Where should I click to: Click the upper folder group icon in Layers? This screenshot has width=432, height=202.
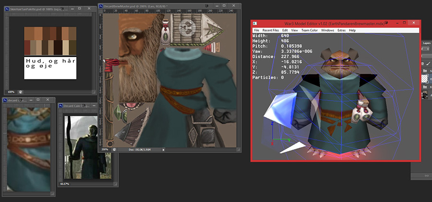(x=426, y=71)
